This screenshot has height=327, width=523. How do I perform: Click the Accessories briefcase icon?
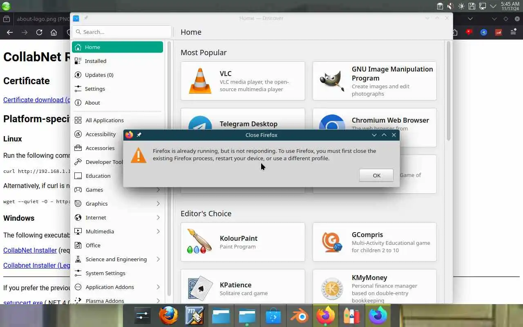[78, 148]
